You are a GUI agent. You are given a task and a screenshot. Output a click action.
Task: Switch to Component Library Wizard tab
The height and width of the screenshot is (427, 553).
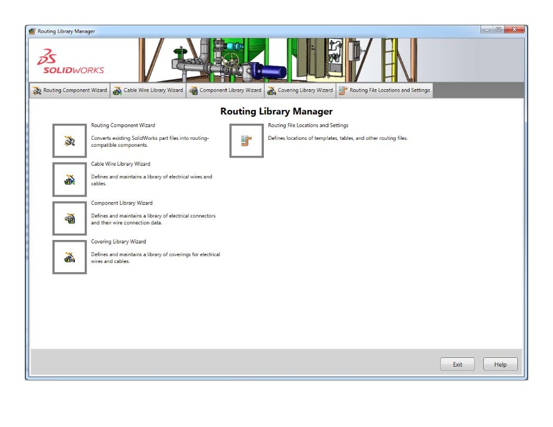coord(225,90)
